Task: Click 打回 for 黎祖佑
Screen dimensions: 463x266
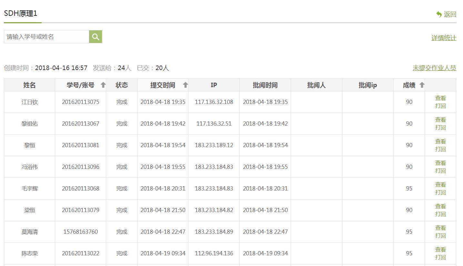Action: (440, 128)
